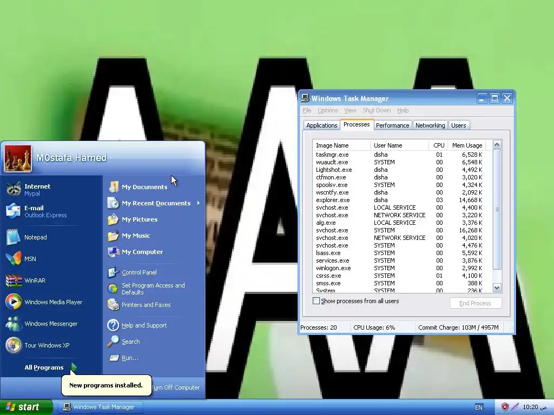This screenshot has width=554, height=415.
Task: Sort by CPU column header
Action: click(438, 145)
